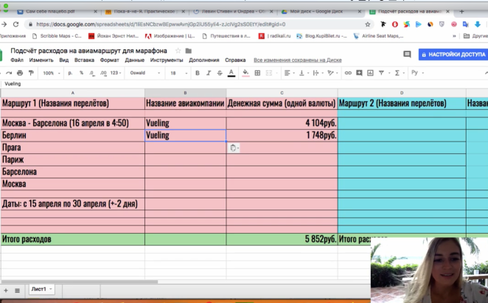Open the Файл menu
Viewport: 488px width, 303px height.
coord(17,60)
